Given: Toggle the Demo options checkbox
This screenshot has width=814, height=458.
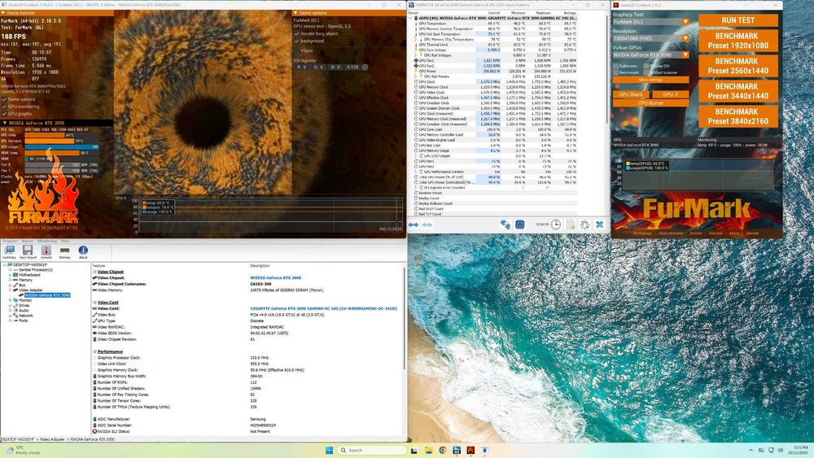Looking at the screenshot, I should tap(4, 99).
